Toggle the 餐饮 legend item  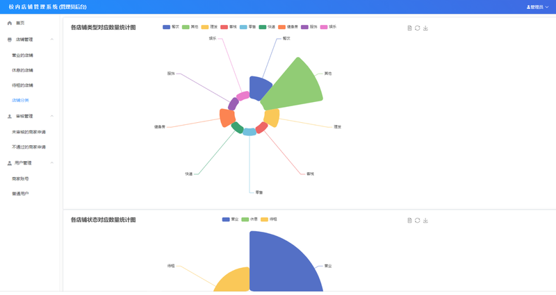tap(171, 27)
